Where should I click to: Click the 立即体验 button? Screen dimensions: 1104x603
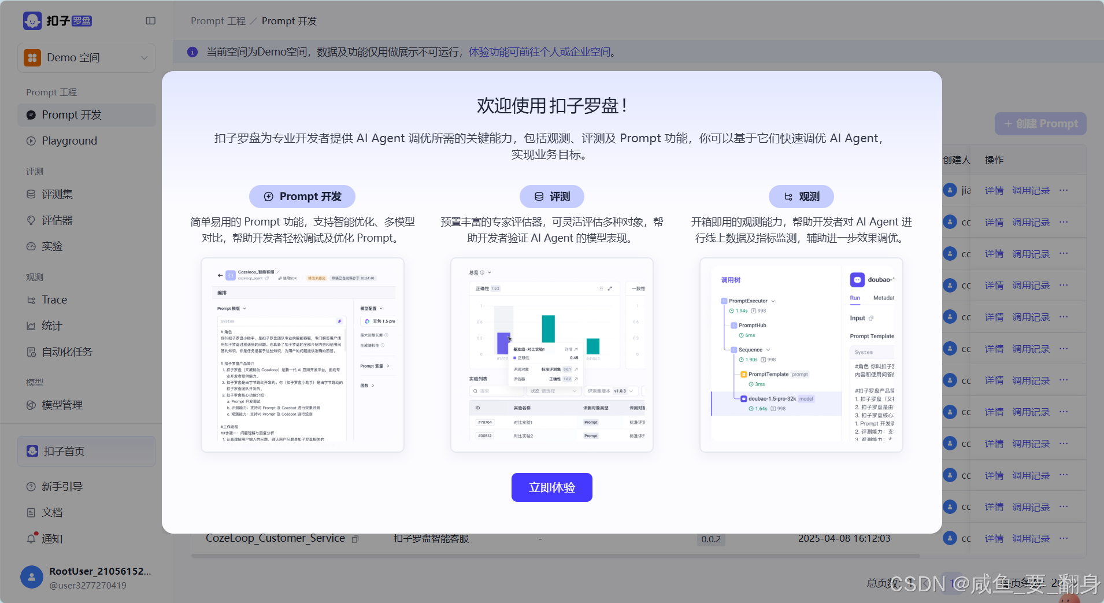[551, 487]
